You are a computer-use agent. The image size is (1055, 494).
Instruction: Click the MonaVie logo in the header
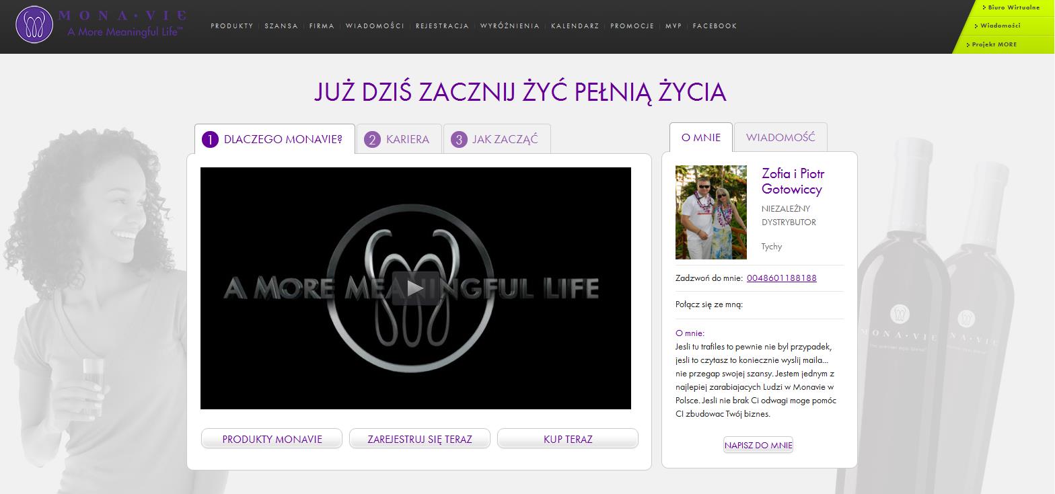[101, 25]
